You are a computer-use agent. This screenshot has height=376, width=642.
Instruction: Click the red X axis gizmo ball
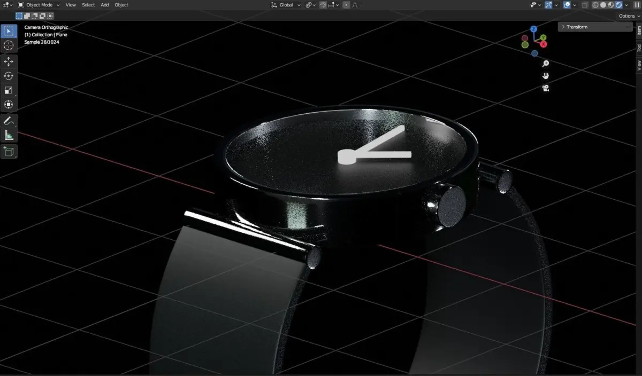tap(544, 44)
